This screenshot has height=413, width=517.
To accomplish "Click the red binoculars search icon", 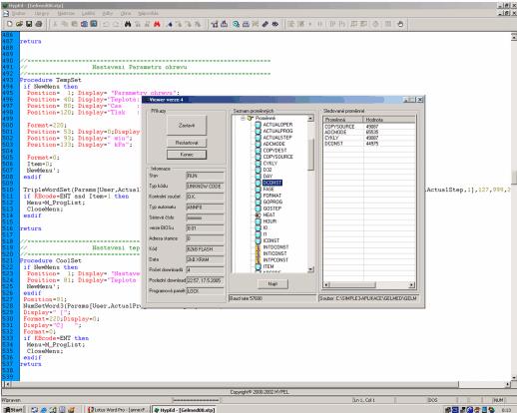I will click(x=157, y=24).
